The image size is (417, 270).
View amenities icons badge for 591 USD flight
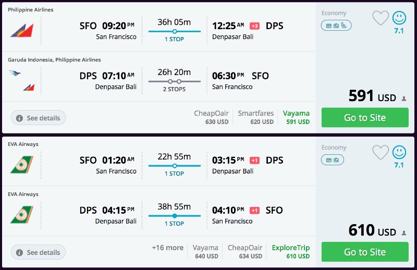coord(336,26)
